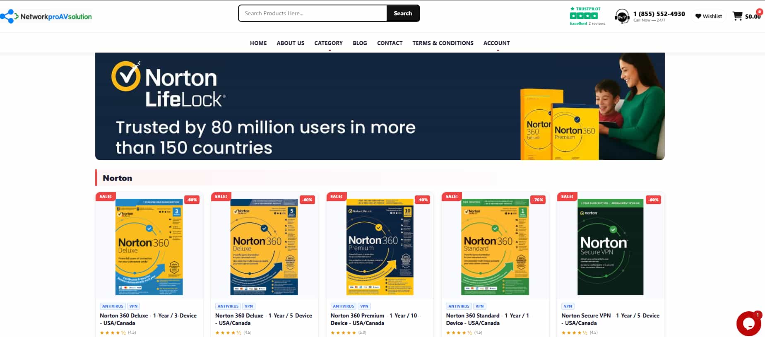765x337 pixels.
Task: Click SALE! badge on Deluxe 5-Device card
Action: click(x=221, y=197)
